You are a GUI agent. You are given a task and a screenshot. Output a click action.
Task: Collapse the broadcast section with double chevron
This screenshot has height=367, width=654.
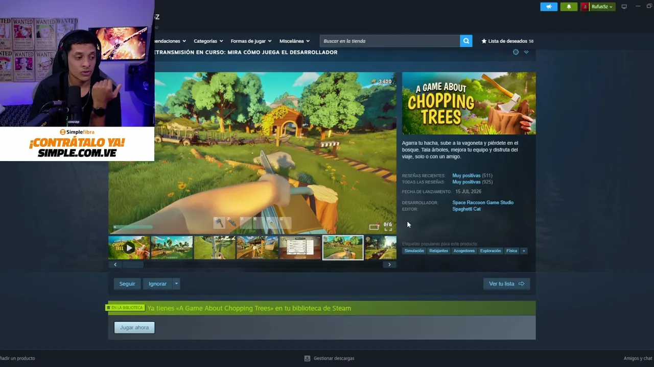(x=526, y=52)
